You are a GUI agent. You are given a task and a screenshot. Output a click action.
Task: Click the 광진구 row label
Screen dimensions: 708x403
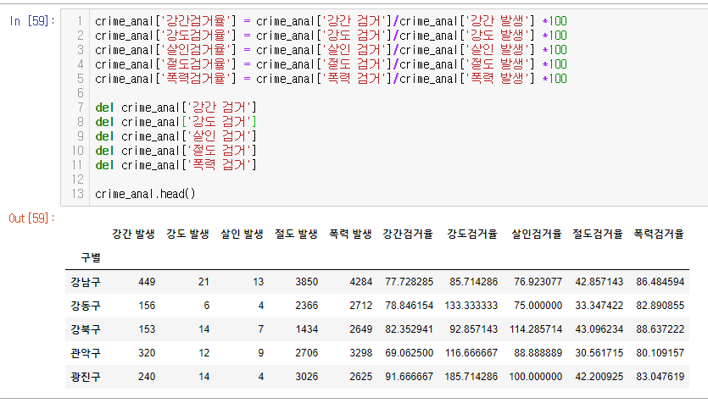[85, 375]
